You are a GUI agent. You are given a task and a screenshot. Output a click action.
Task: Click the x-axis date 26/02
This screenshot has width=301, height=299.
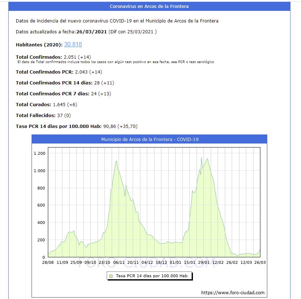click(x=232, y=262)
